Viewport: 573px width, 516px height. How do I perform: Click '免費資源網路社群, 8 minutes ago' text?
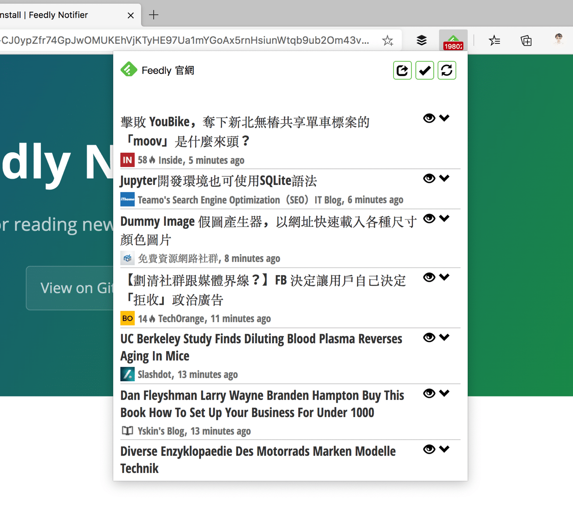tap(209, 258)
